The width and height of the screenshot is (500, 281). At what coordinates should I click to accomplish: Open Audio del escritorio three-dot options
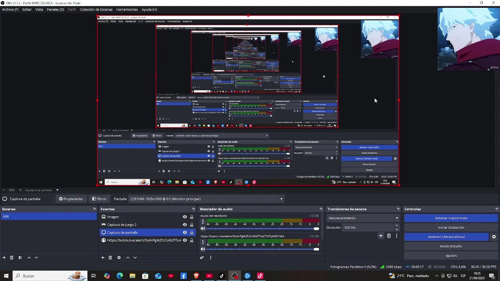pos(203,222)
